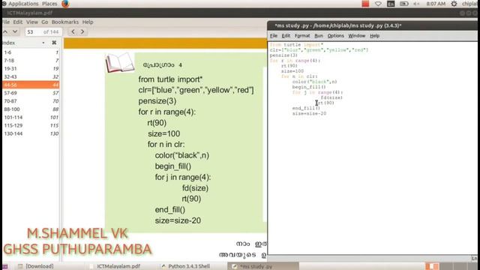
Task: Select index entry 101-114
Action: [31, 117]
